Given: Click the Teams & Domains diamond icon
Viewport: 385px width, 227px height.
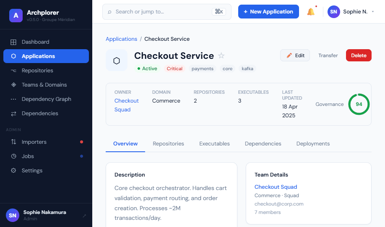Looking at the screenshot, I should [13, 84].
